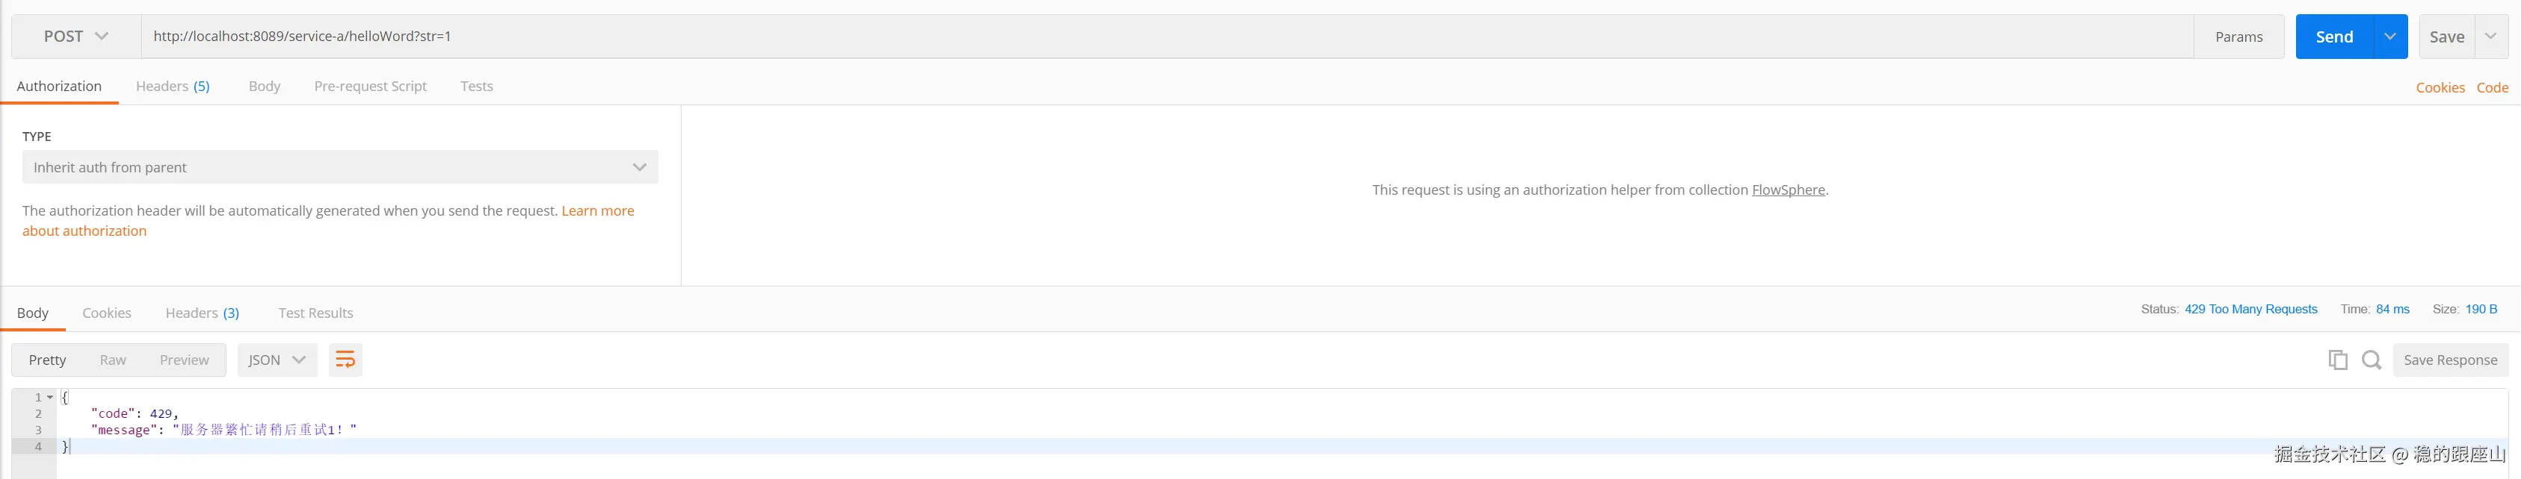Select the Pretty view mode
Screen dimensions: 2521x479
[47, 360]
